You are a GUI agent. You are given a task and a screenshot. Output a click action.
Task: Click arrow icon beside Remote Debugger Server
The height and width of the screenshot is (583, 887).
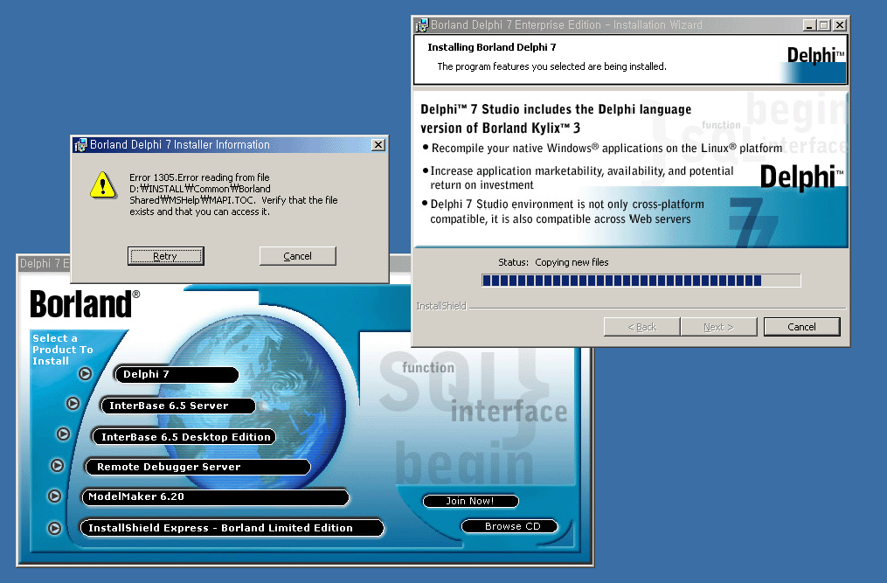tap(58, 466)
